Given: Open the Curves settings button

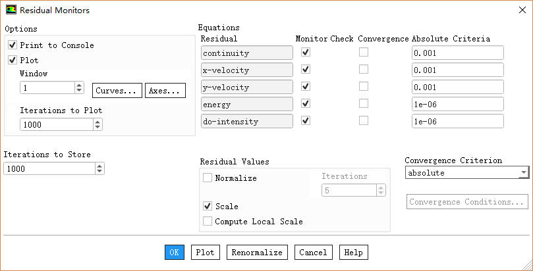Looking at the screenshot, I should (118, 90).
